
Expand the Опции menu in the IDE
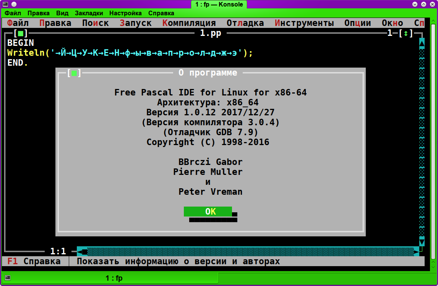tap(357, 23)
